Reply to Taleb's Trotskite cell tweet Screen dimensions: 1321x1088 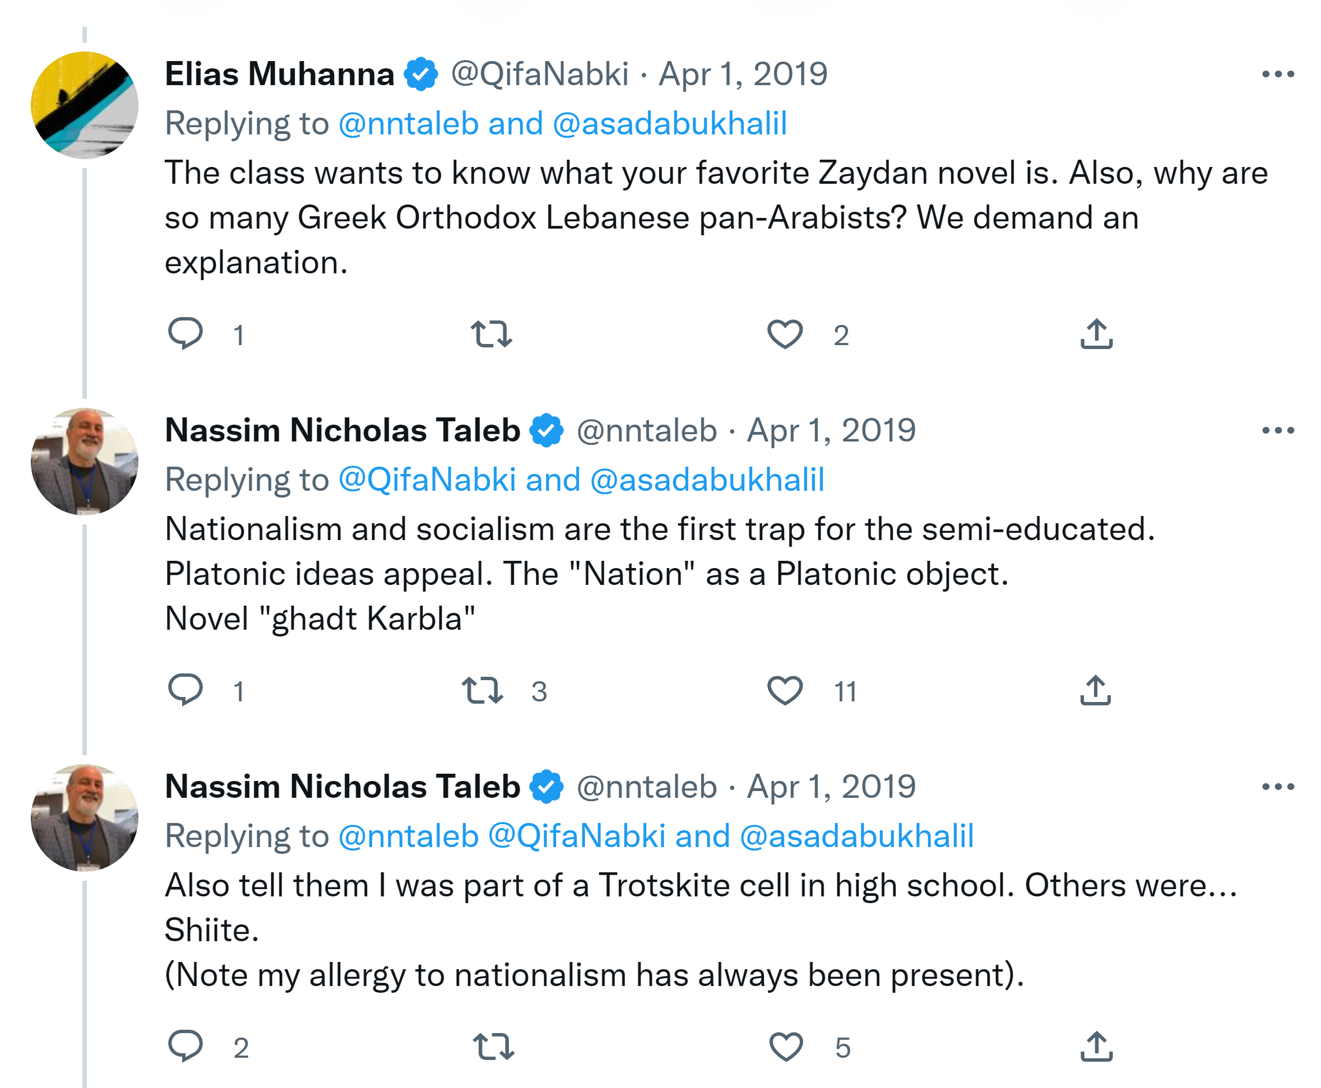tap(186, 1046)
